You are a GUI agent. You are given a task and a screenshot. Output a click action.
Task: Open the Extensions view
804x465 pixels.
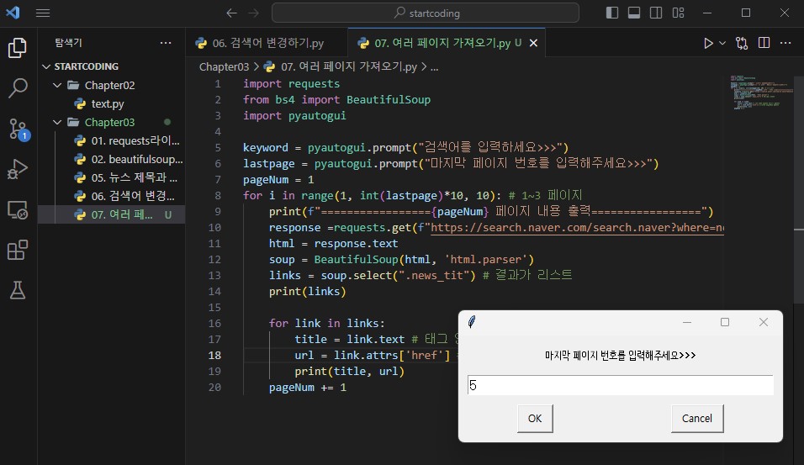pyautogui.click(x=18, y=251)
